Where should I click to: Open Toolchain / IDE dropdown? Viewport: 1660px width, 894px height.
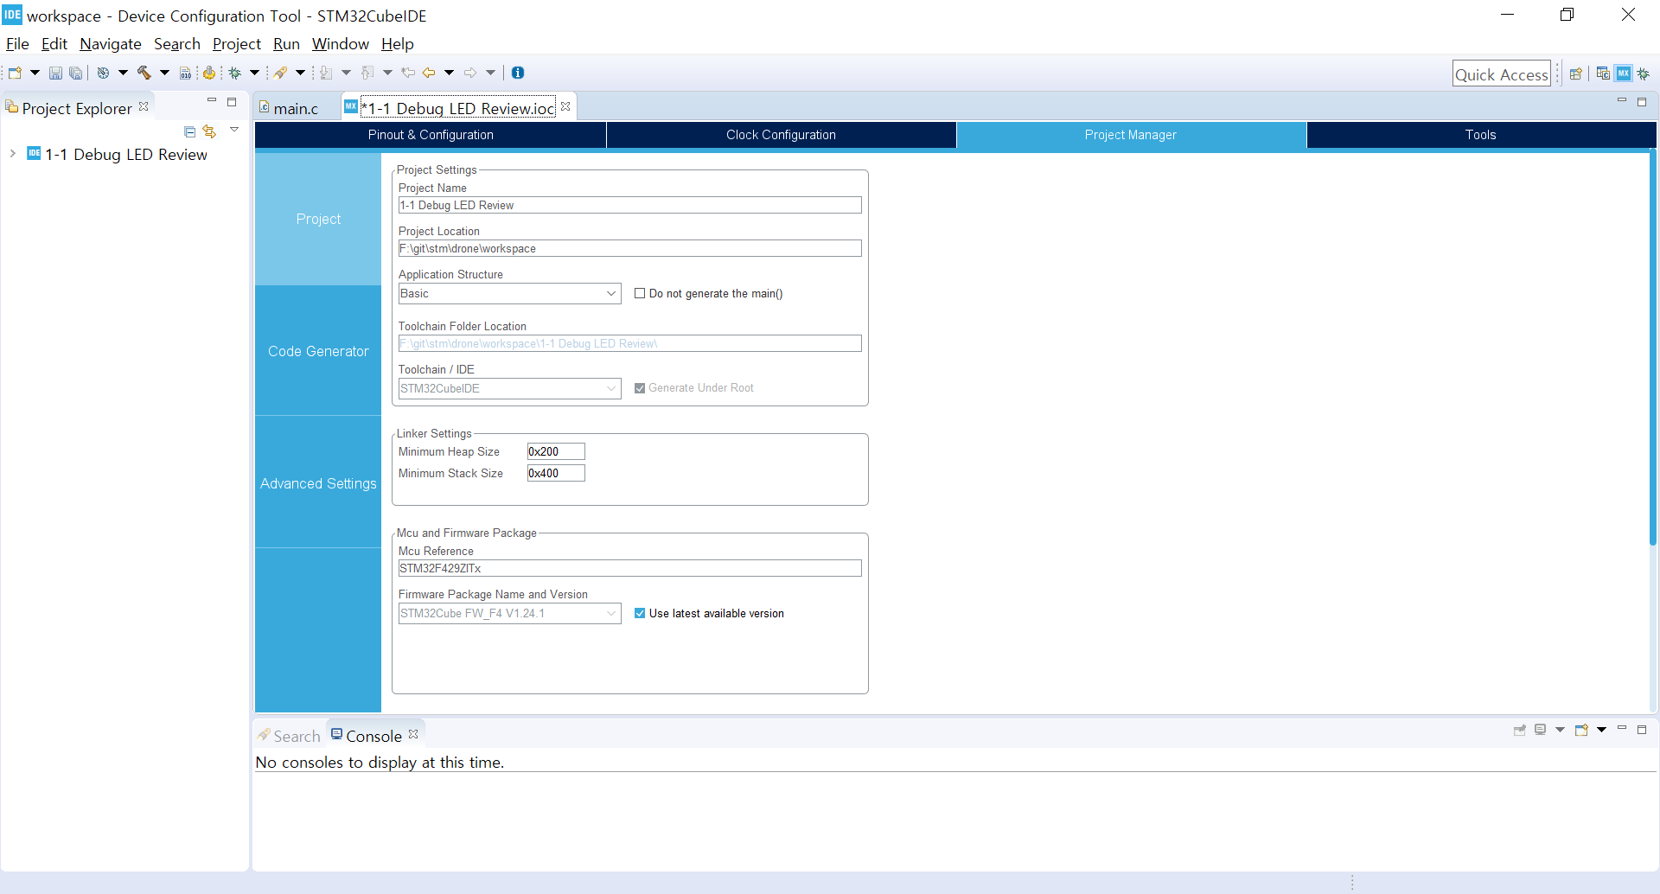click(x=509, y=388)
